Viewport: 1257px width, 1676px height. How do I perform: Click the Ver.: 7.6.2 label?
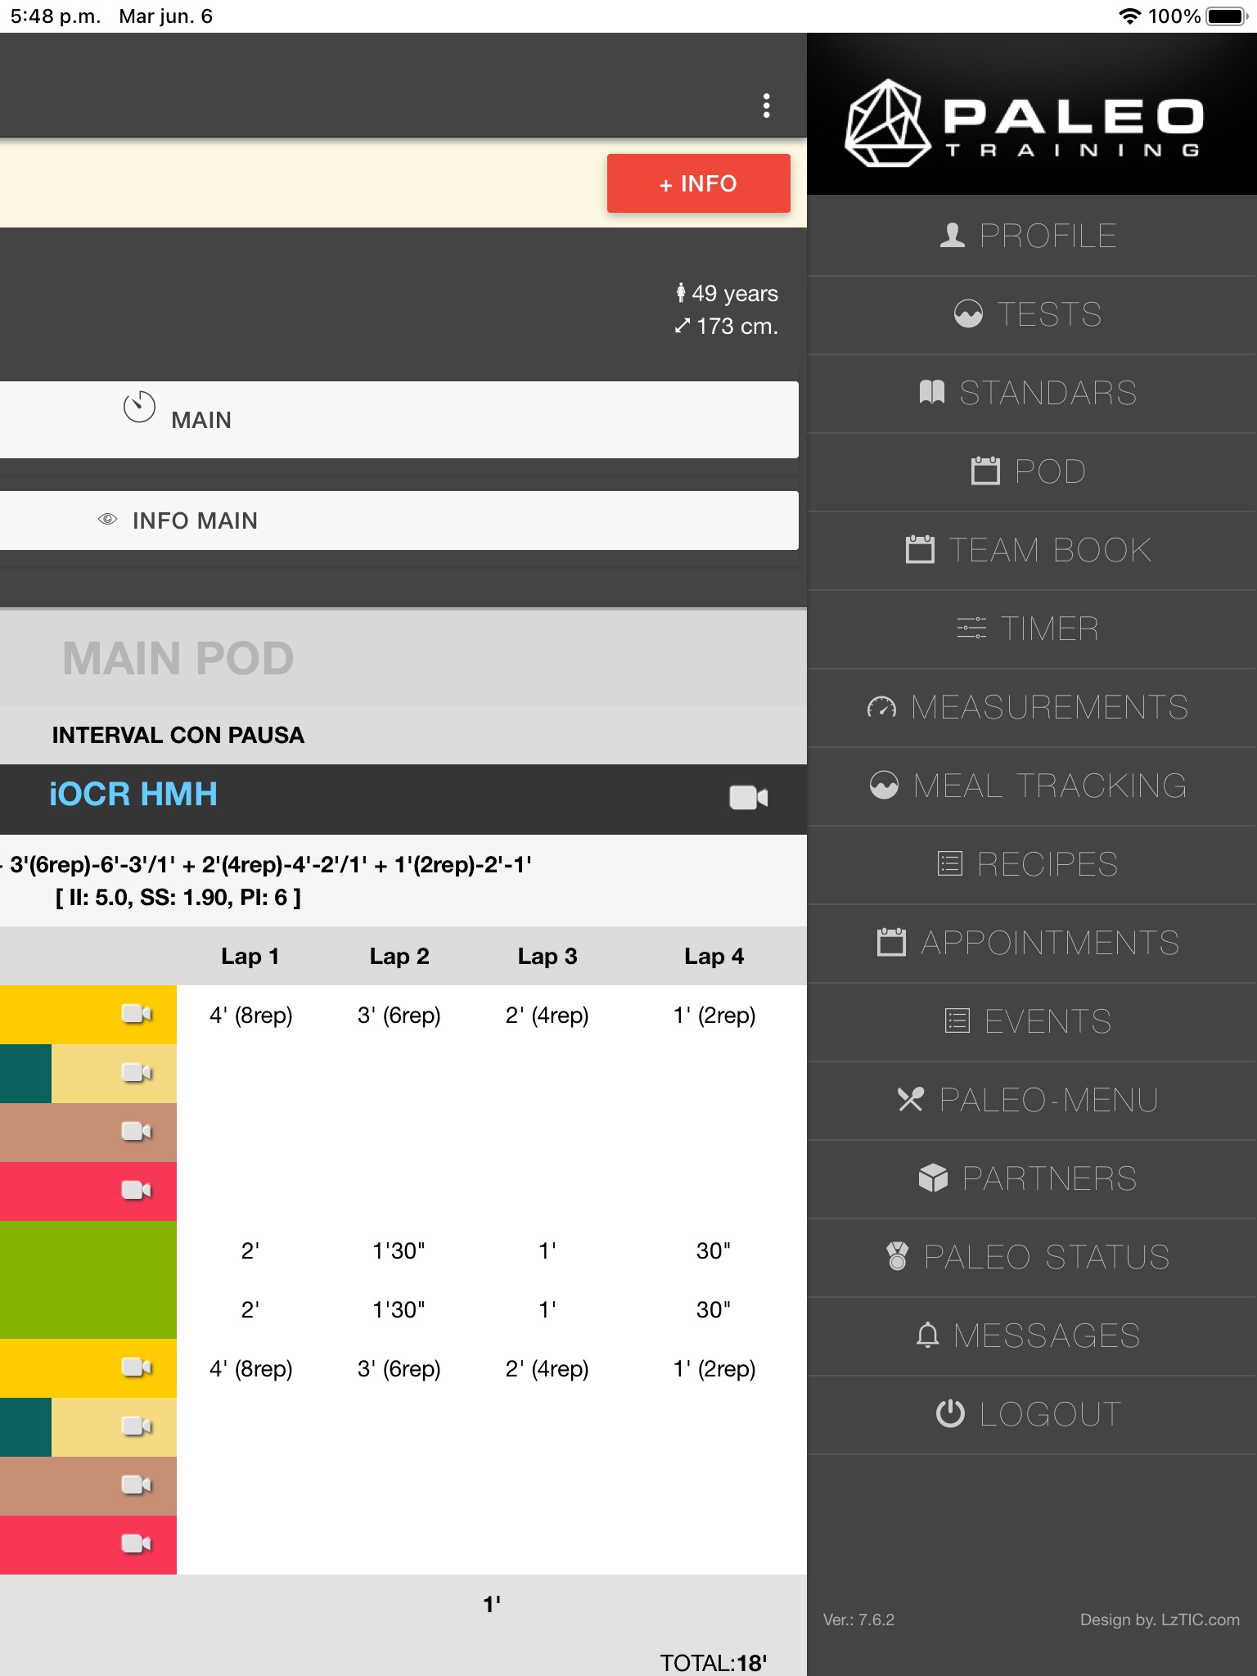(858, 1620)
